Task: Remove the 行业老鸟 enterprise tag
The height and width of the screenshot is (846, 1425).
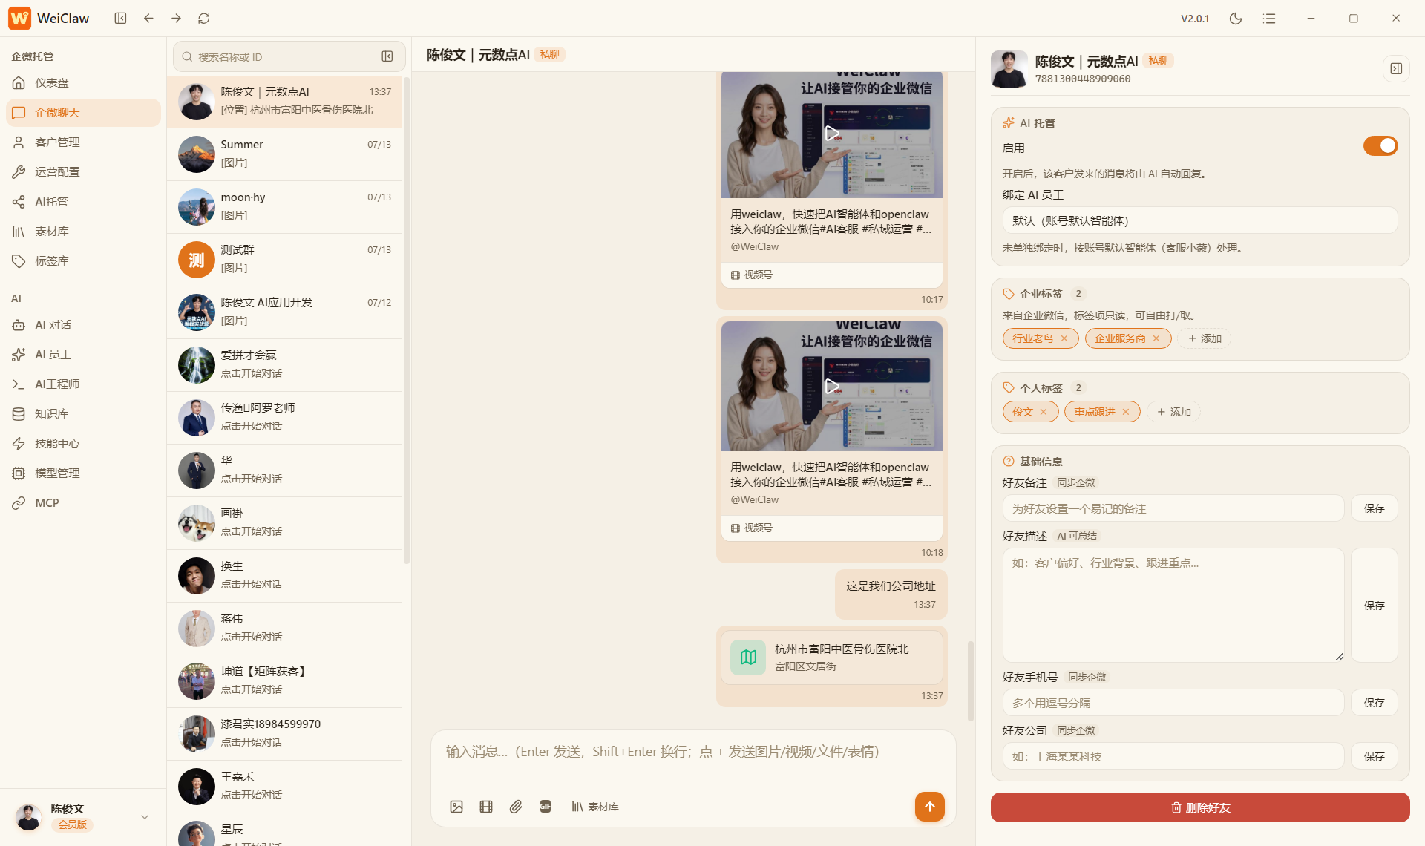Action: 1064,338
